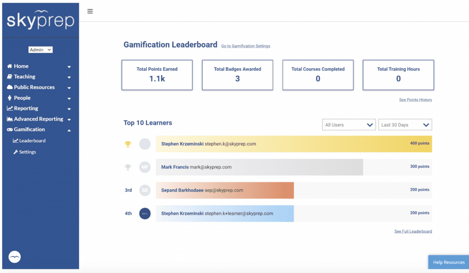Image resolution: width=469 pixels, height=273 pixels.
Task: Click the People icon in sidebar
Action: coord(9,97)
